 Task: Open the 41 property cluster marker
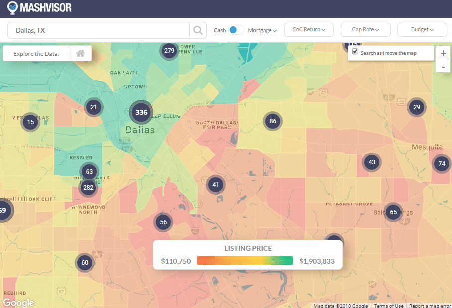pos(216,185)
